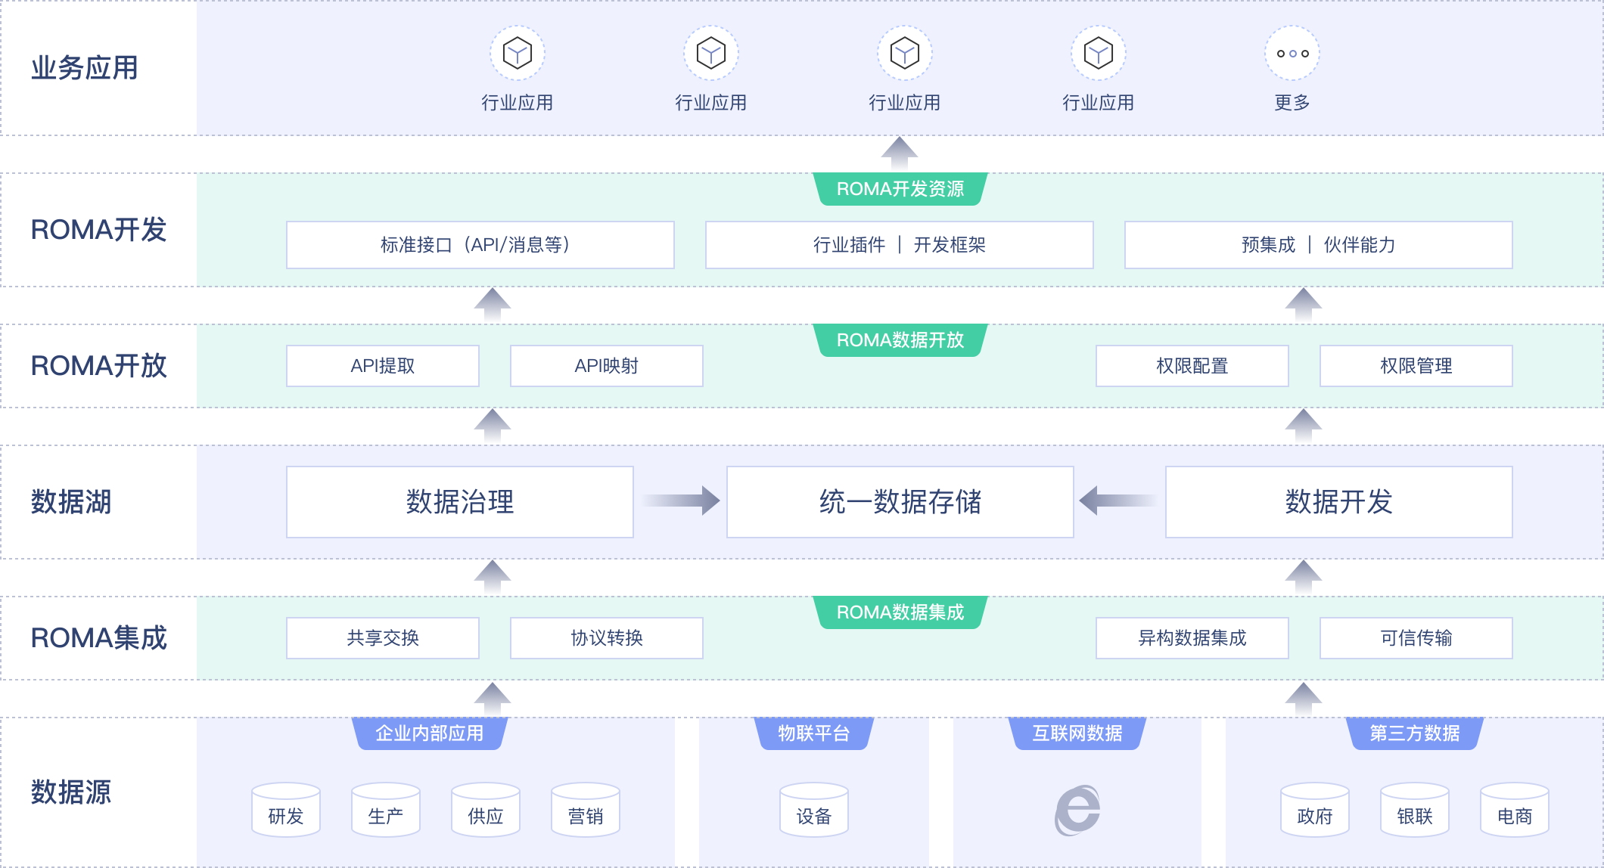Click the 行业插件 | 开发框架 box

click(900, 245)
